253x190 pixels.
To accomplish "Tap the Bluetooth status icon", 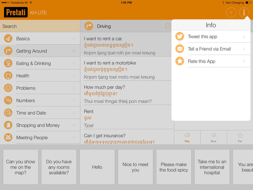I will (223, 3).
